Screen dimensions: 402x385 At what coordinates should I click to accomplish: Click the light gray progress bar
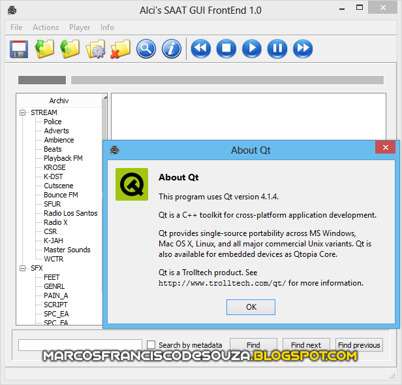tap(227, 80)
